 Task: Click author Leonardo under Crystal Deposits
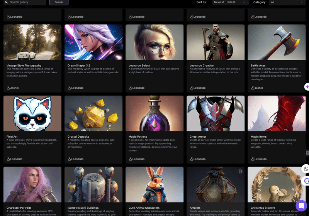point(76,159)
